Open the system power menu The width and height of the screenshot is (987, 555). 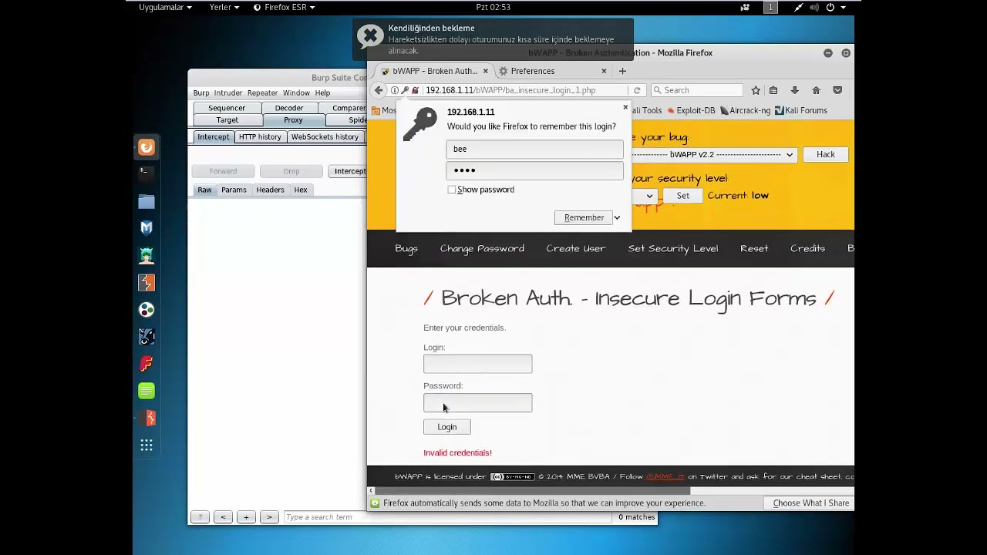click(x=836, y=7)
